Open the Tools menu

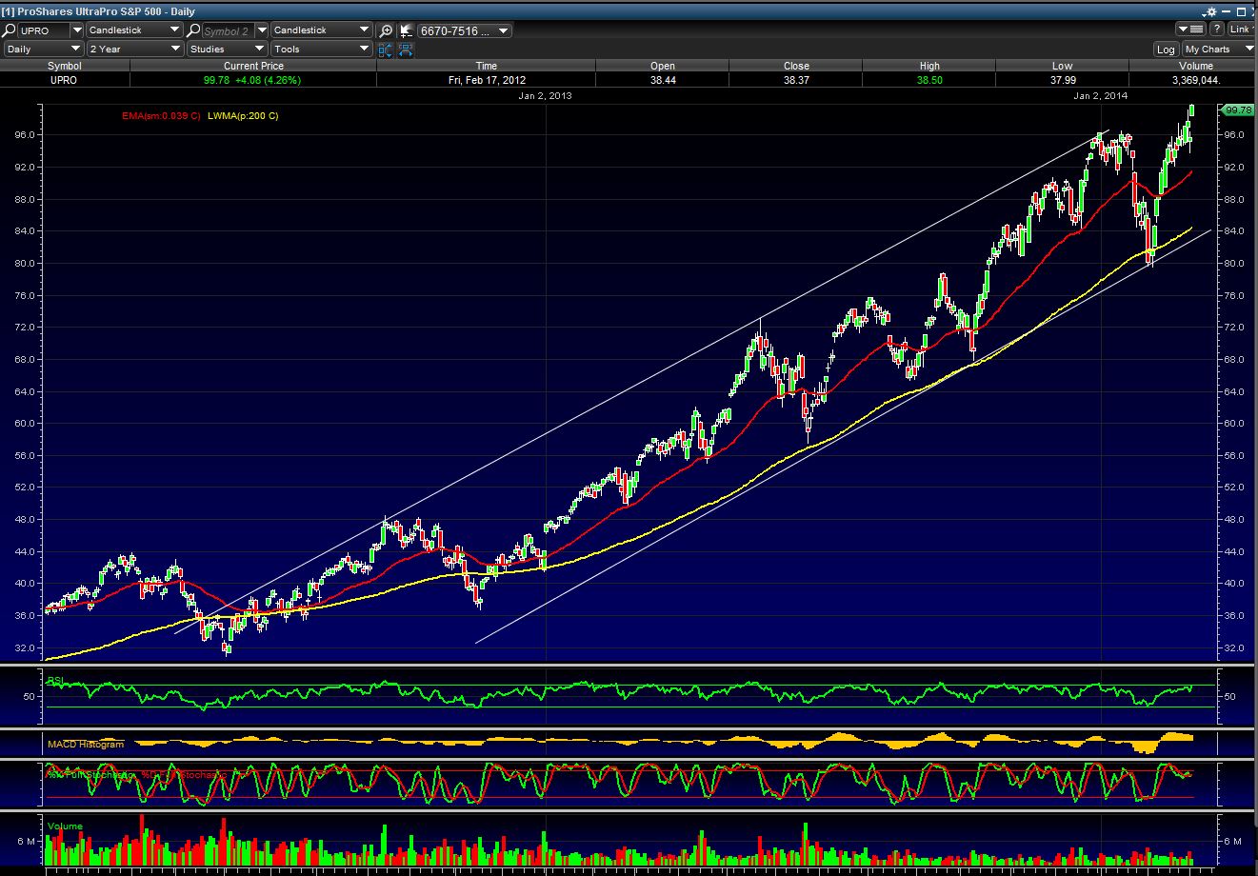click(x=321, y=49)
